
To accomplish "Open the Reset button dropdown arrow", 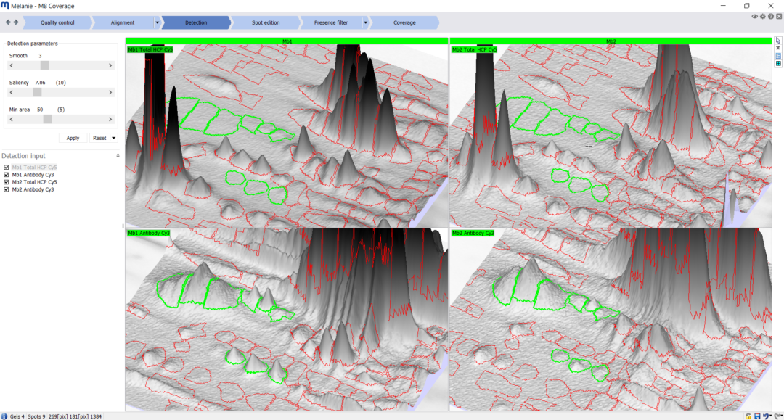I will pos(114,138).
